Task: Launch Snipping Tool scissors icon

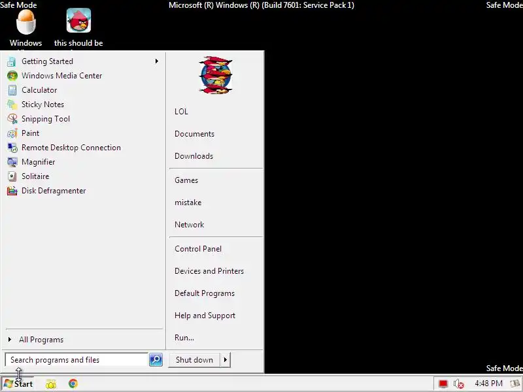Action: click(12, 119)
